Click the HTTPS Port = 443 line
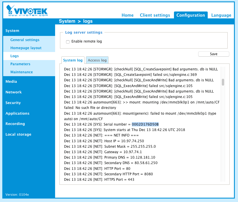 point(99,180)
